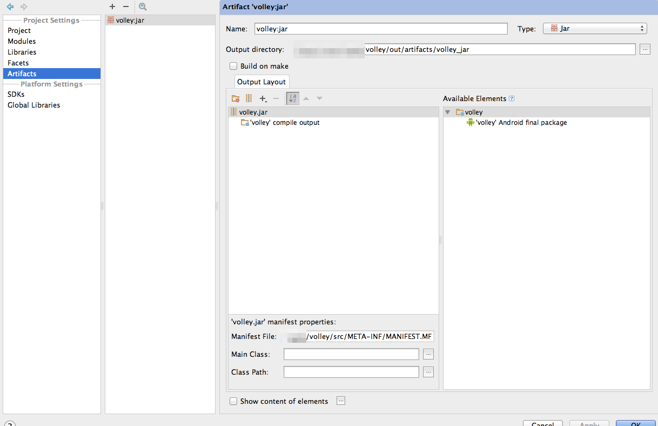658x426 pixels.
Task: Click Create Archive icon in Output Layout
Action: pyautogui.click(x=249, y=98)
